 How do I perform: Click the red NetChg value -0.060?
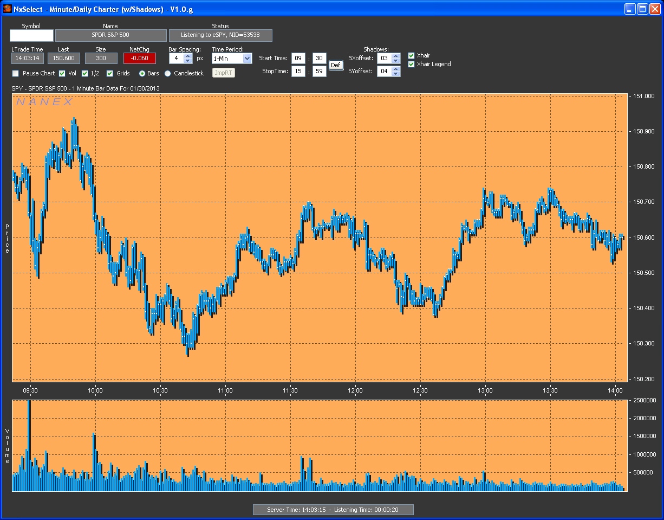(140, 58)
